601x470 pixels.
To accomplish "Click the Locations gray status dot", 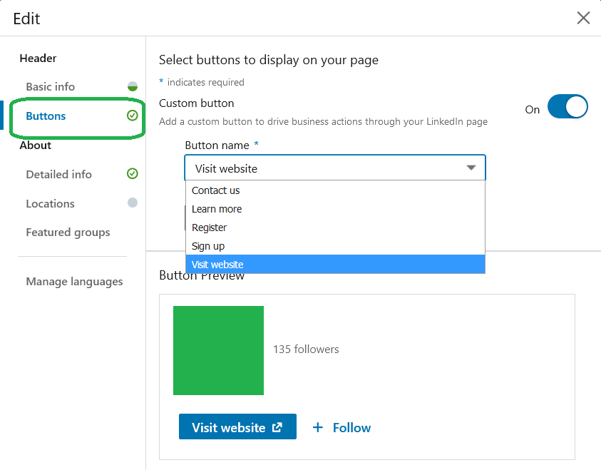I will click(x=132, y=203).
